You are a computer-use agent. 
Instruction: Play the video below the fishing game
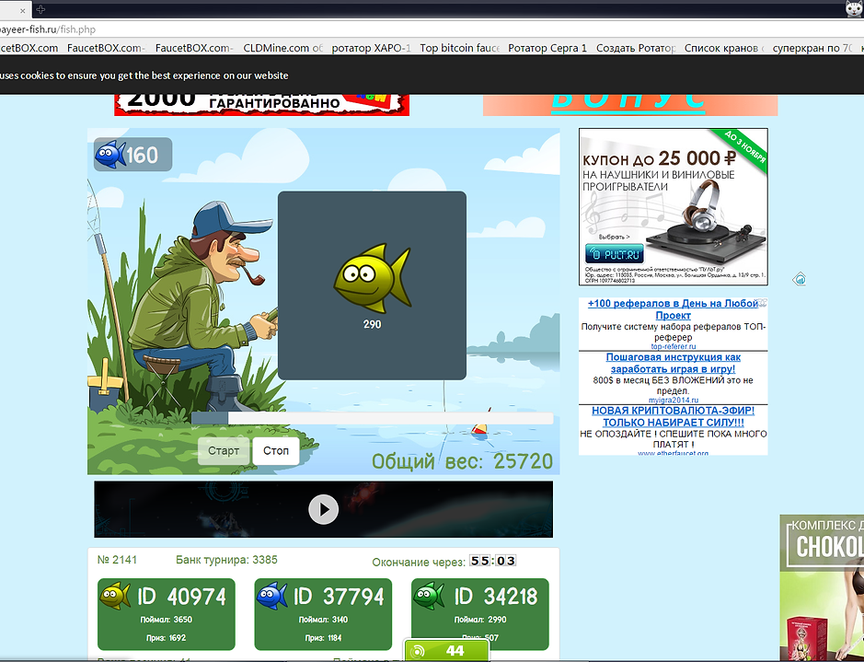pyautogui.click(x=324, y=509)
